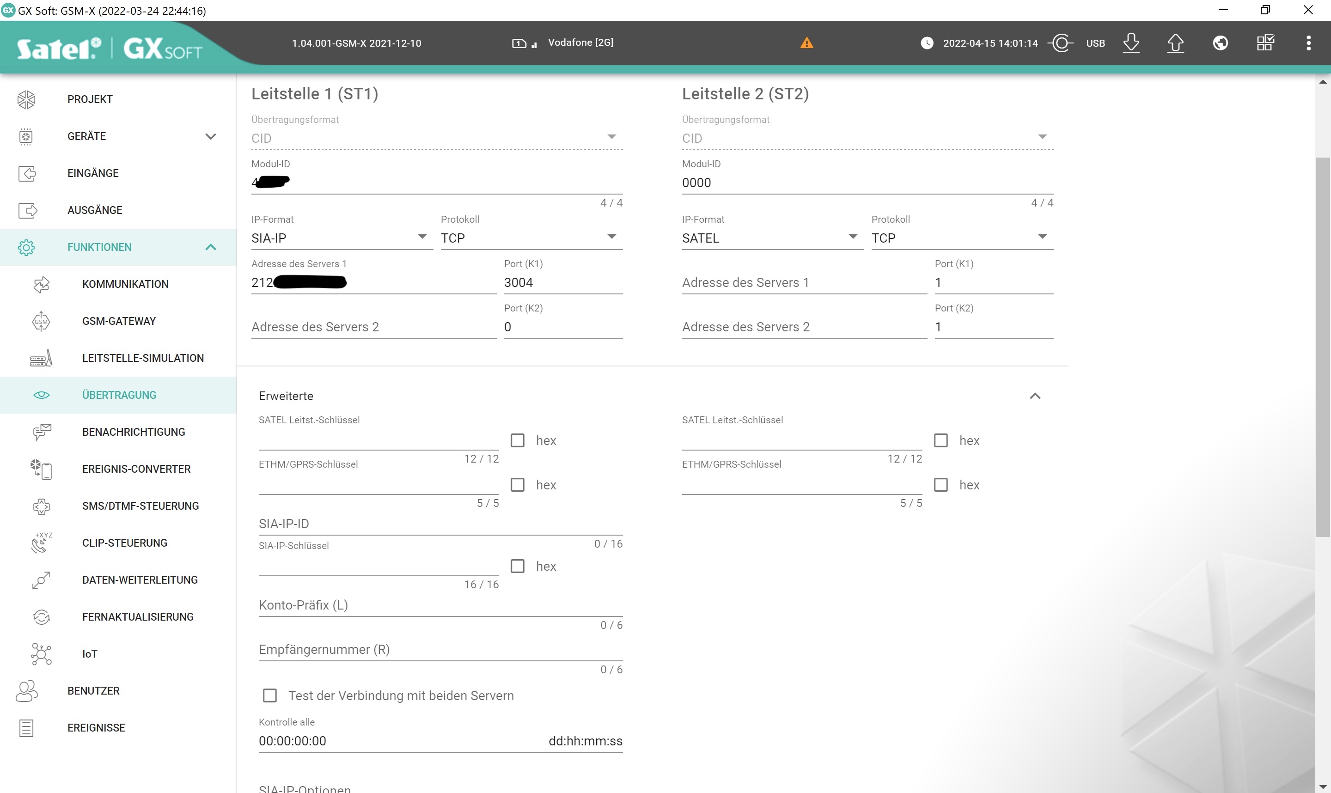Tick hex checkbox for SIA-IP-Schlüssel
This screenshot has width=1331, height=793.
(517, 566)
